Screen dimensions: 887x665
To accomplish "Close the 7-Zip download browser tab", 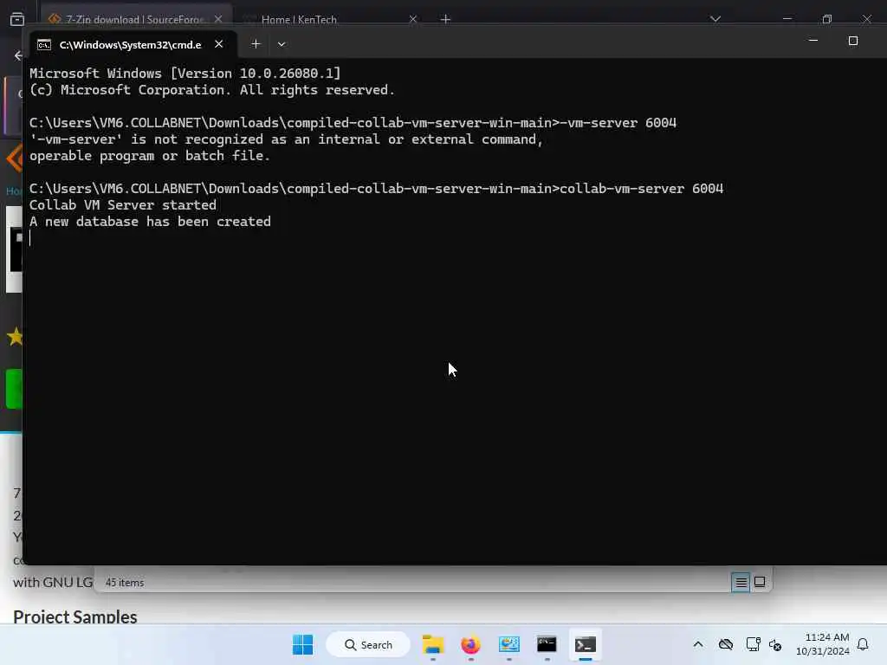I will [218, 19].
